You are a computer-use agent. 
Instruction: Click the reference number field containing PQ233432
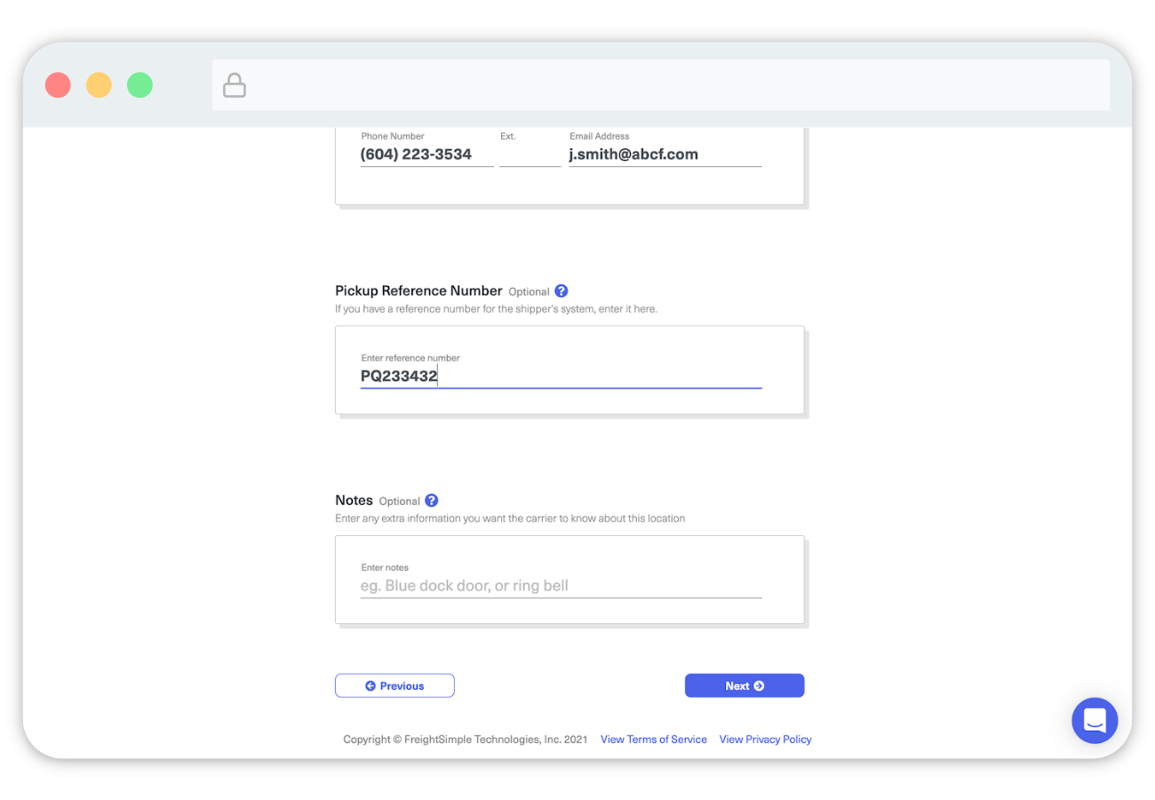560,376
